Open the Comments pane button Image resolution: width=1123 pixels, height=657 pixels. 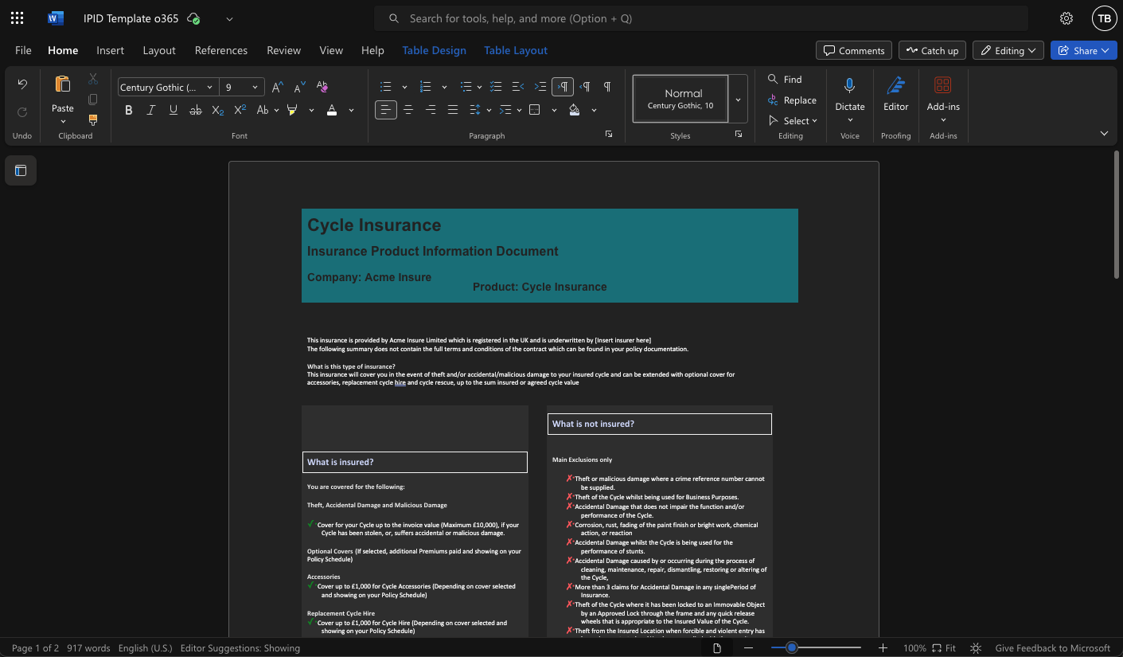(853, 50)
